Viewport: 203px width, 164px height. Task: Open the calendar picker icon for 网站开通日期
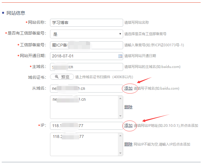click(x=120, y=56)
